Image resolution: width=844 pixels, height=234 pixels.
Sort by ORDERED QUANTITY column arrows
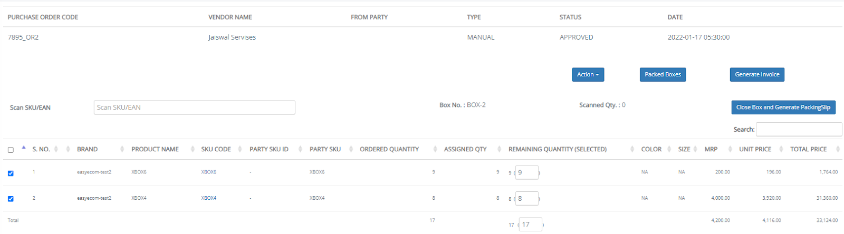435,149
